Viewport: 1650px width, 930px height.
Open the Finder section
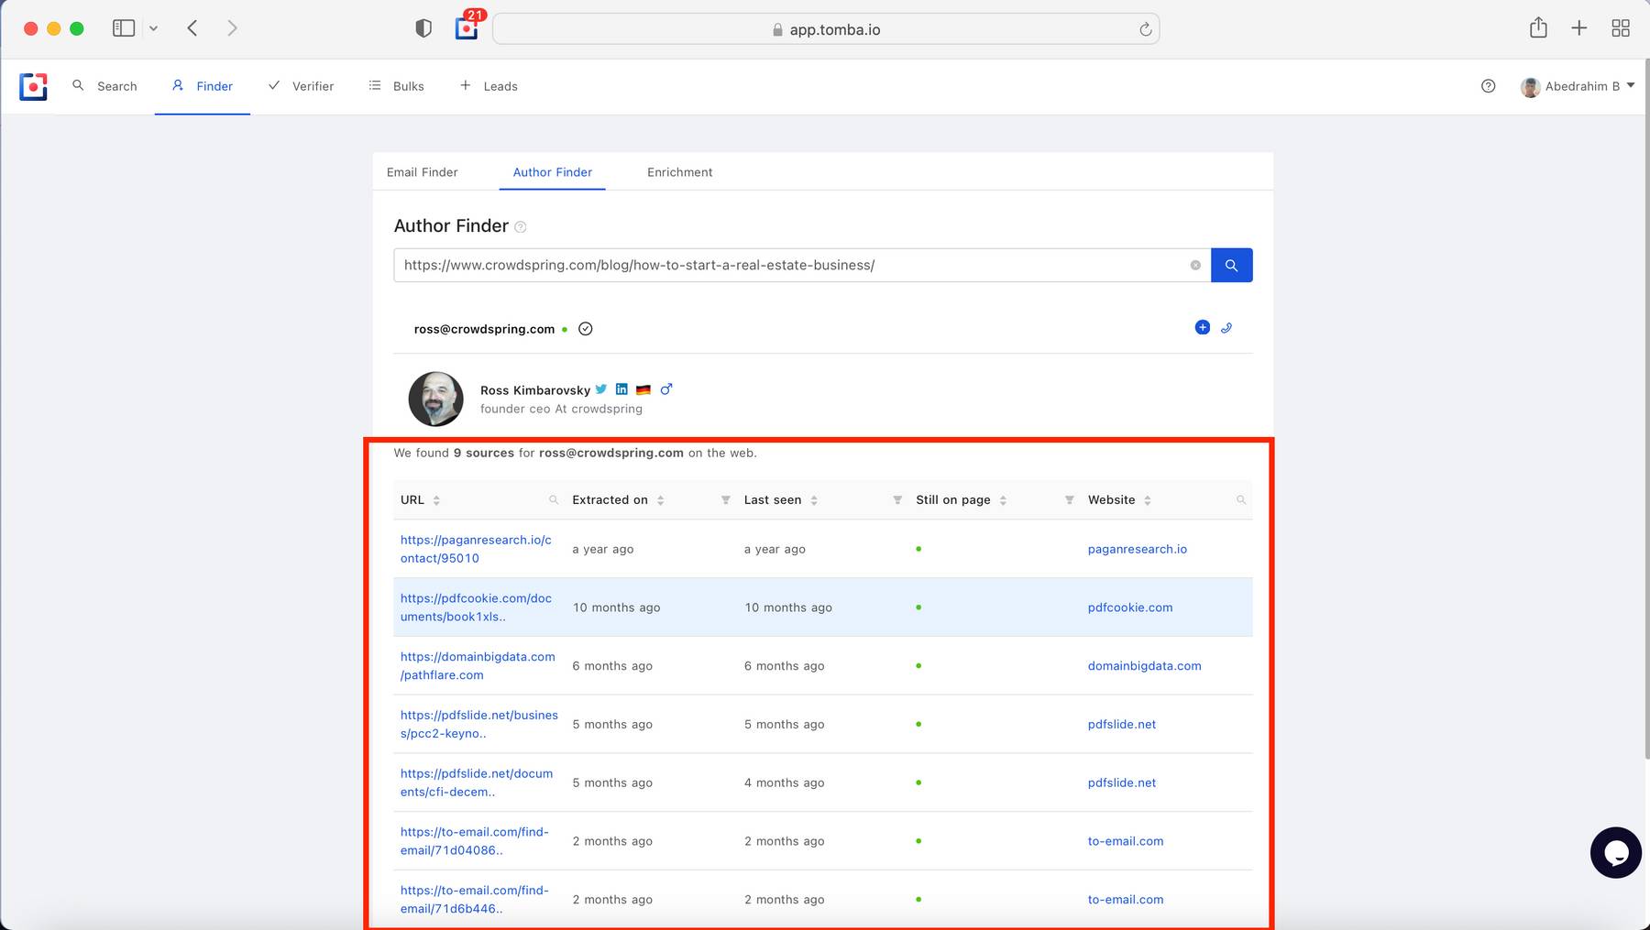(203, 86)
